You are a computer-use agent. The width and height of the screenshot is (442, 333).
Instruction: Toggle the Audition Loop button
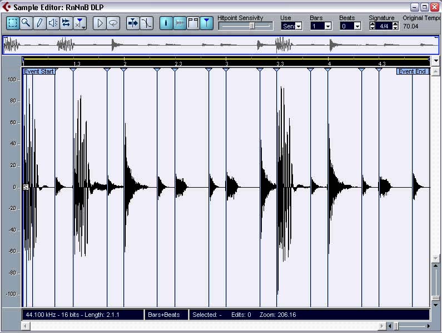coord(113,23)
